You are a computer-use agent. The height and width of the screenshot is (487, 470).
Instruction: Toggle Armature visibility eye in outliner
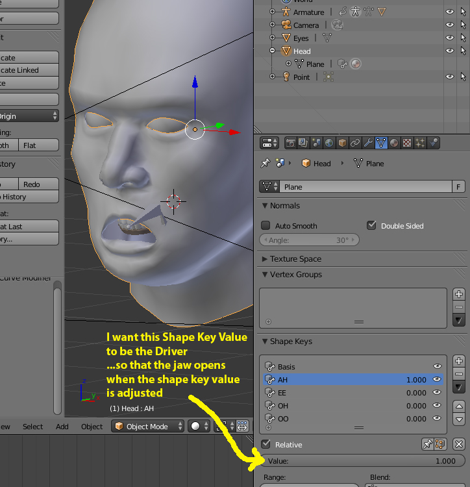[x=449, y=12]
